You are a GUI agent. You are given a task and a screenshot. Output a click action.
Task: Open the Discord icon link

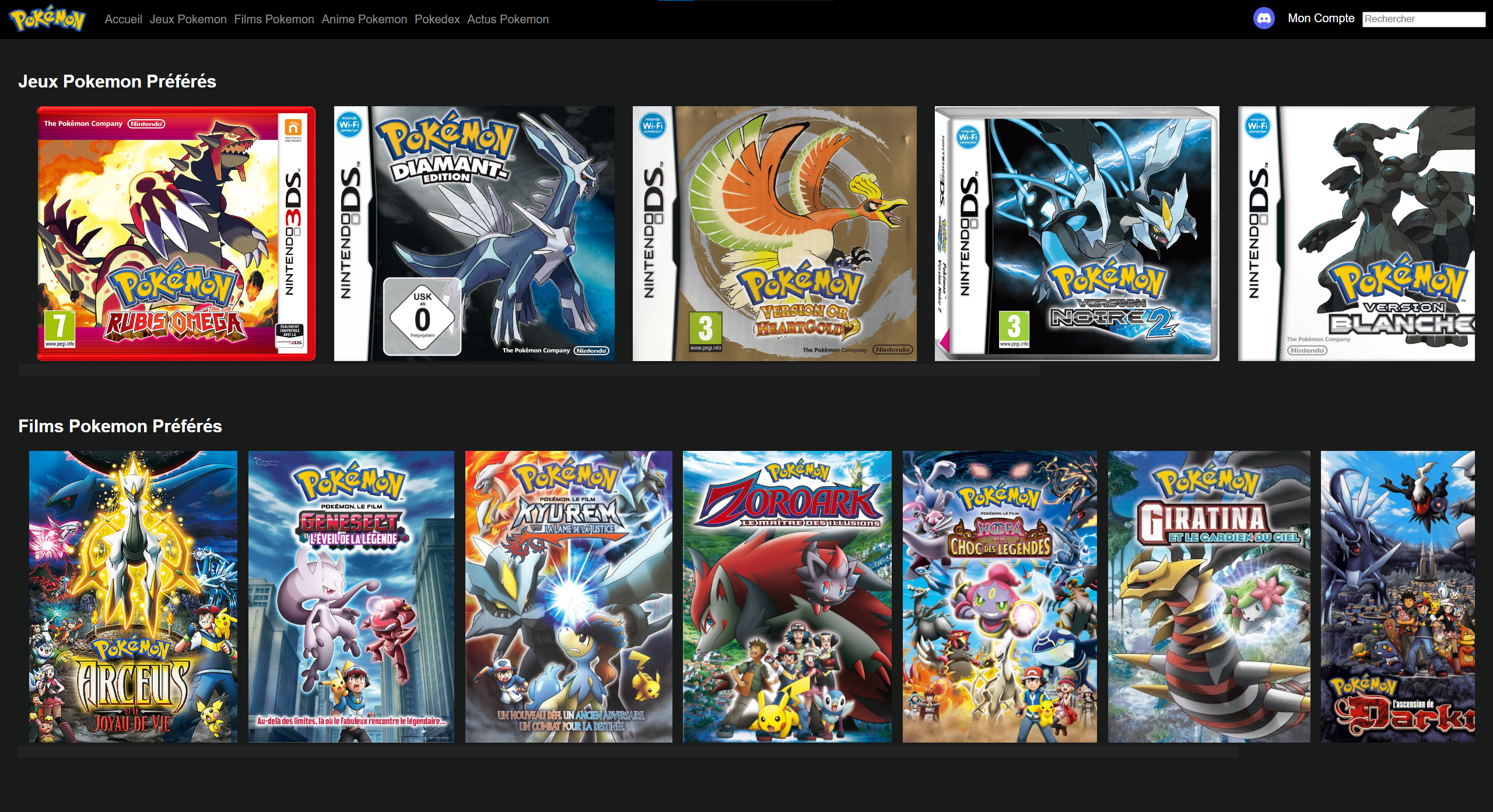pos(1263,19)
